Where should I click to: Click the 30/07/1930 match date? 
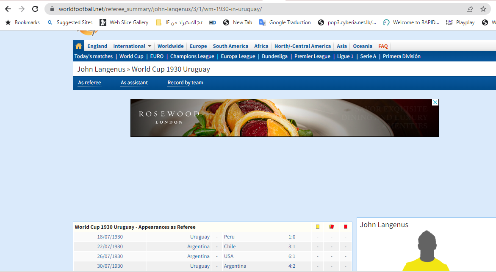(110, 266)
